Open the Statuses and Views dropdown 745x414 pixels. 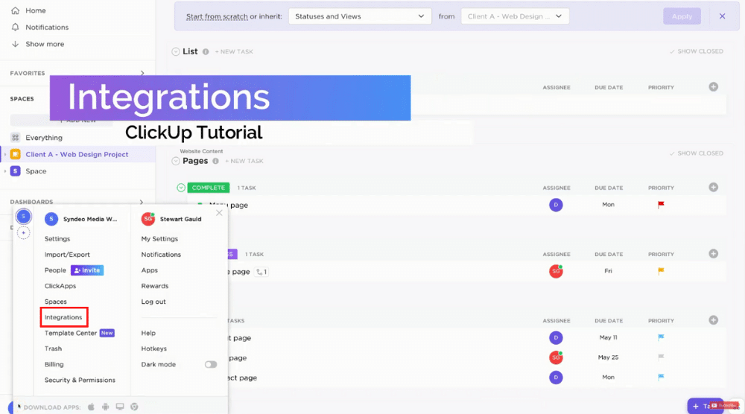pyautogui.click(x=360, y=16)
